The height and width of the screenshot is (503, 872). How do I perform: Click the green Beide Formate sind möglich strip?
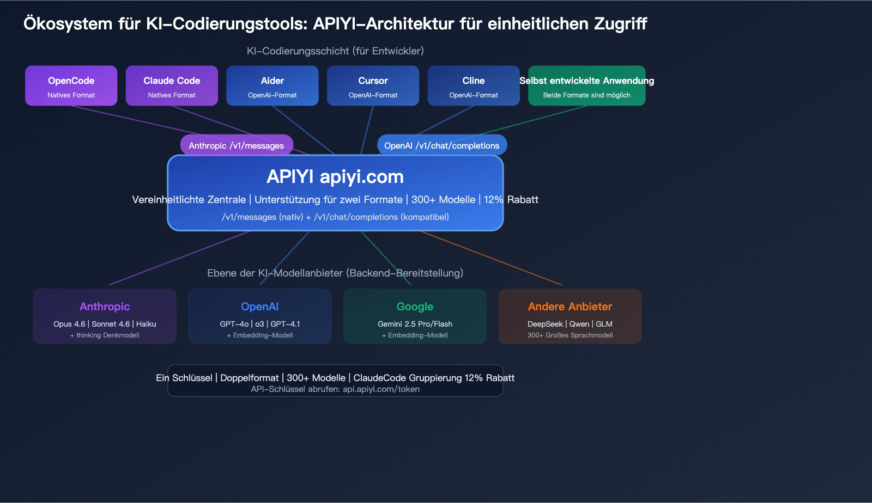pos(586,95)
